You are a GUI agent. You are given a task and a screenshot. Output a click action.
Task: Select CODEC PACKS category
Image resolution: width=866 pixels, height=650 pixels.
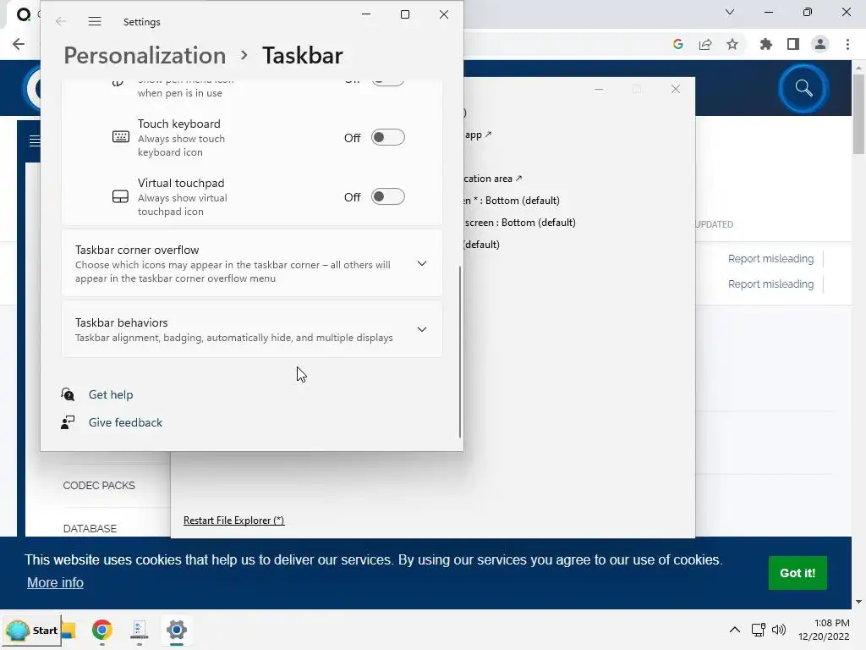(x=99, y=485)
